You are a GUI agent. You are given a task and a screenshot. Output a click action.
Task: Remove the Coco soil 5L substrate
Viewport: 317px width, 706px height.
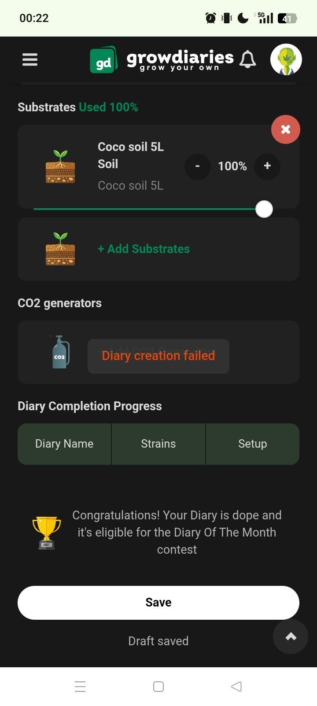pos(285,129)
